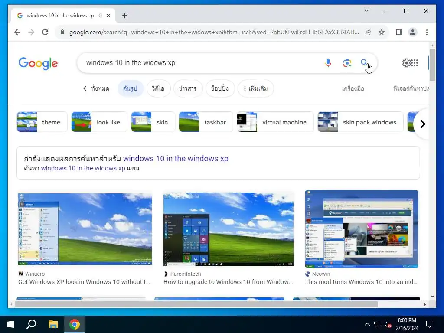Share this page from the address bar
The height and width of the screenshot is (333, 444).
point(368,32)
